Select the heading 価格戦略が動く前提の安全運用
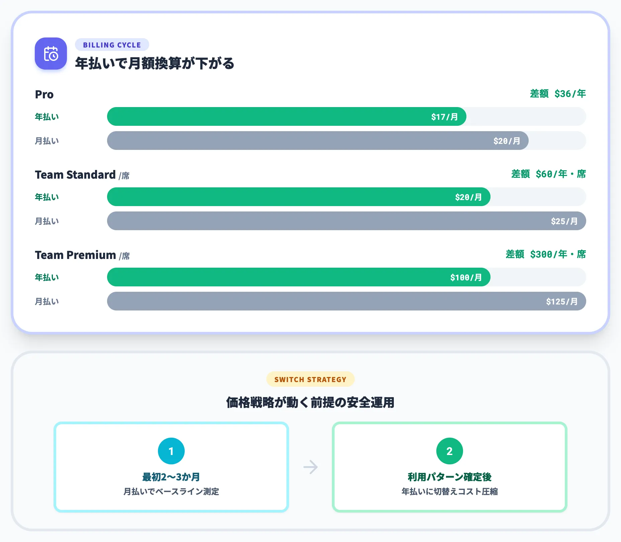The width and height of the screenshot is (621, 542). pos(310,402)
